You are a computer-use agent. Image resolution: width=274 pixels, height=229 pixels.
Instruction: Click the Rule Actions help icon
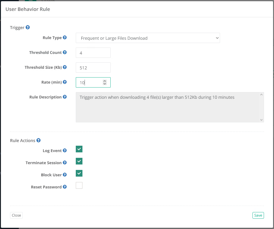pos(38,140)
